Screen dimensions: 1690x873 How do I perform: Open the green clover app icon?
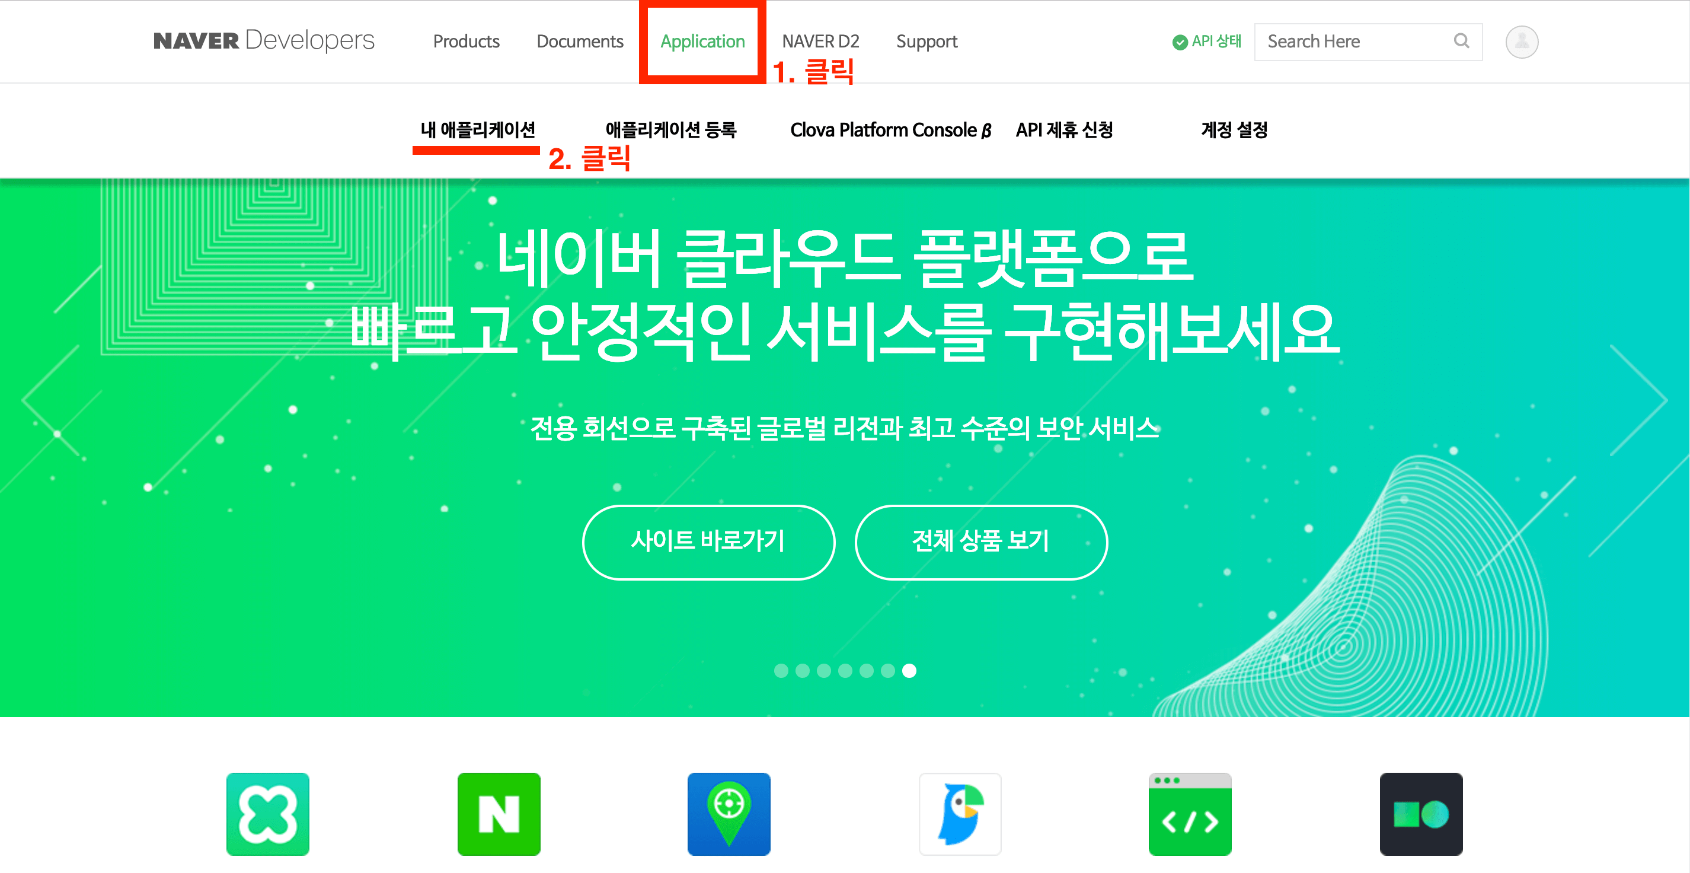tap(268, 814)
